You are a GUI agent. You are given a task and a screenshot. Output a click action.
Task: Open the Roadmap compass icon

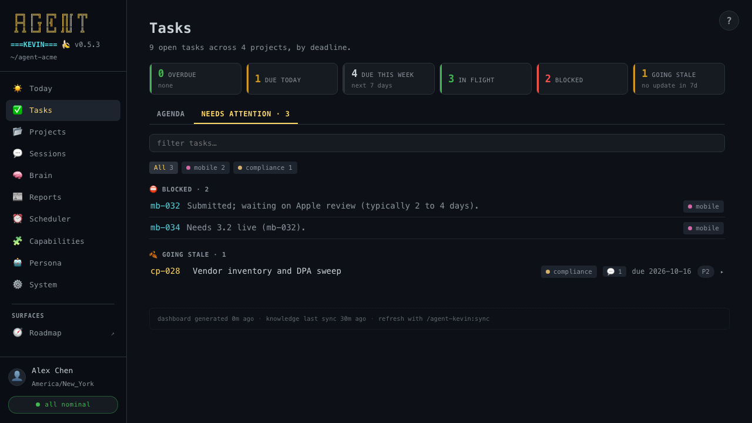coord(18,333)
